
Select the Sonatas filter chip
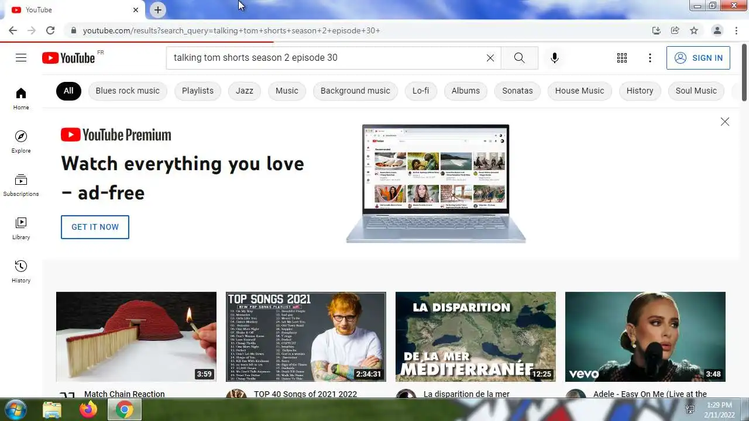pos(517,91)
